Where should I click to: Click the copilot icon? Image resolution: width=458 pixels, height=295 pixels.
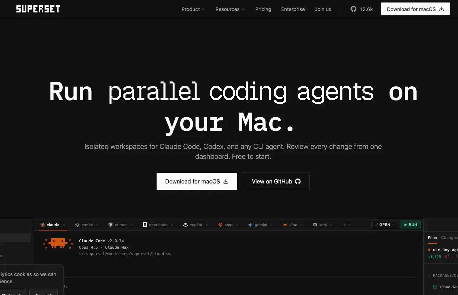(185, 225)
